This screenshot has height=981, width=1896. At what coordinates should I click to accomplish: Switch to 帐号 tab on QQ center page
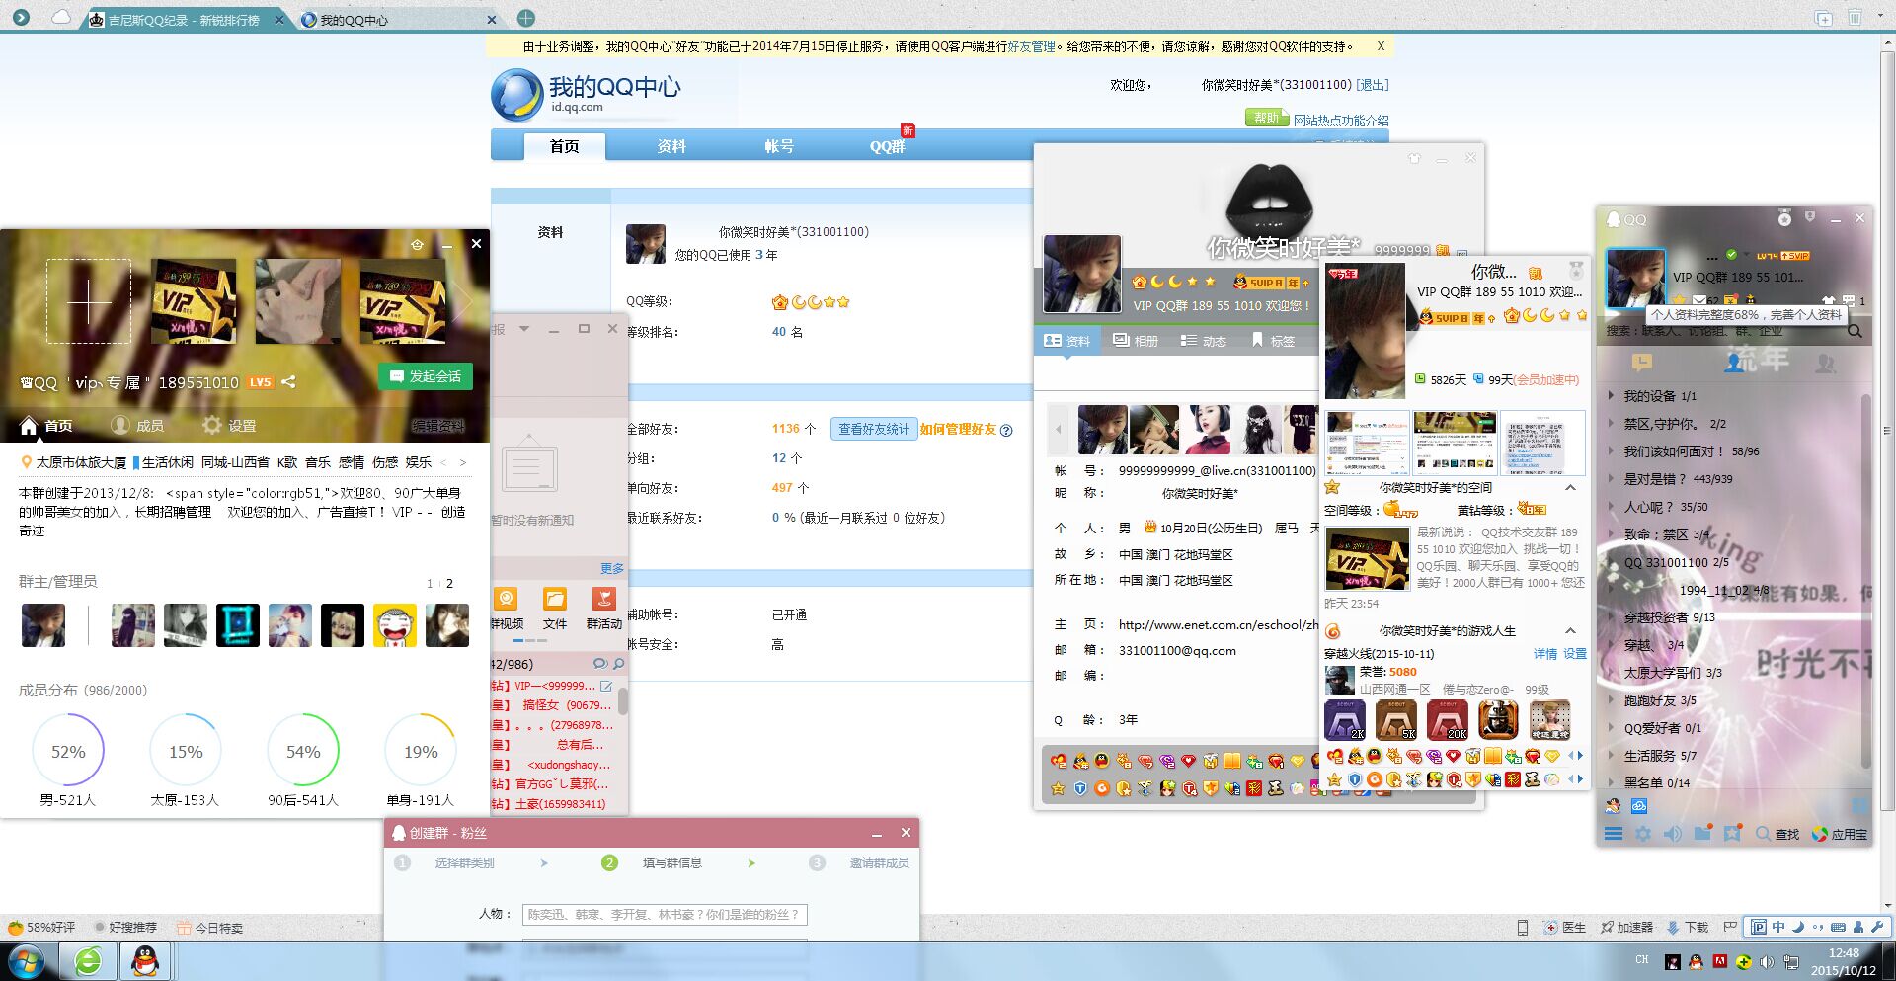[779, 146]
